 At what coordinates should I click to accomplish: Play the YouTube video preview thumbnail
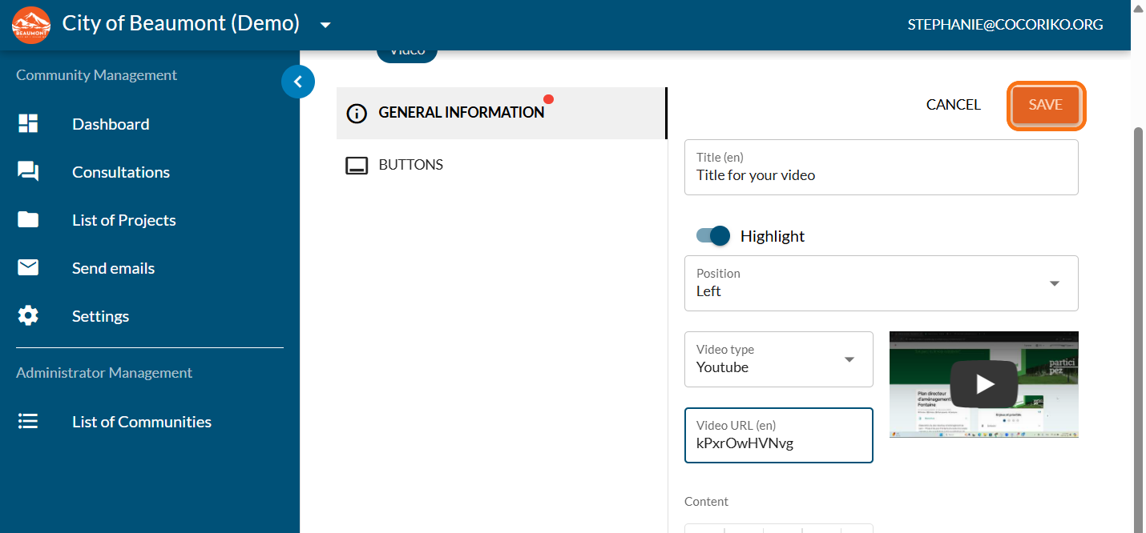click(983, 385)
